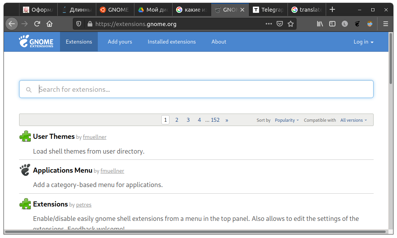Open the About page
The width and height of the screenshot is (397, 238).
pos(219,42)
